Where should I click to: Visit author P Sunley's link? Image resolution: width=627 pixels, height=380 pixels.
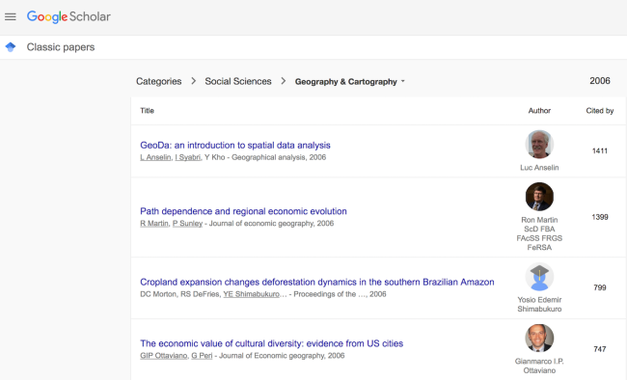point(187,224)
